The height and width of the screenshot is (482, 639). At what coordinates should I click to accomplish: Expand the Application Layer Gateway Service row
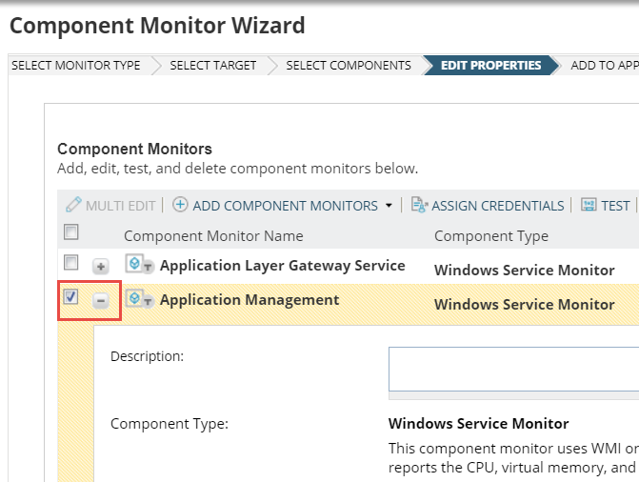[100, 267]
